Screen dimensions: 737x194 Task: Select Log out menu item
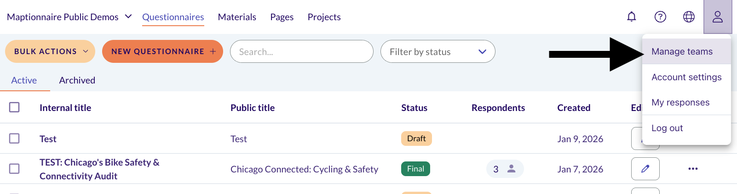click(686, 128)
